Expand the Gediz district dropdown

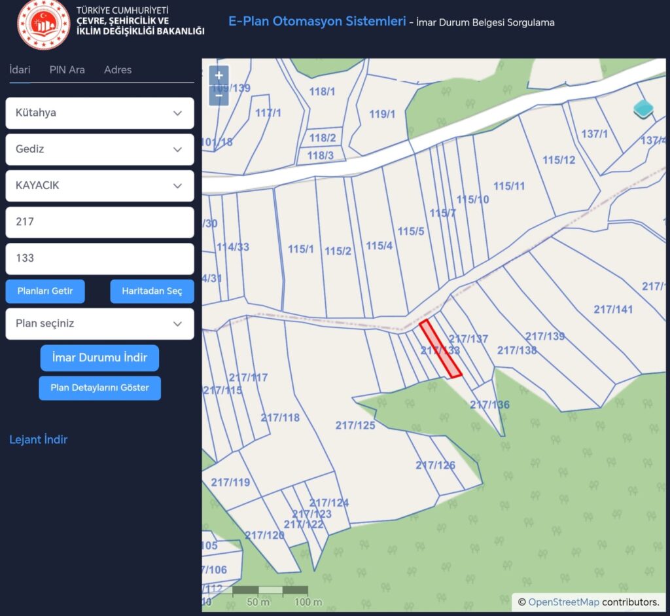(99, 149)
